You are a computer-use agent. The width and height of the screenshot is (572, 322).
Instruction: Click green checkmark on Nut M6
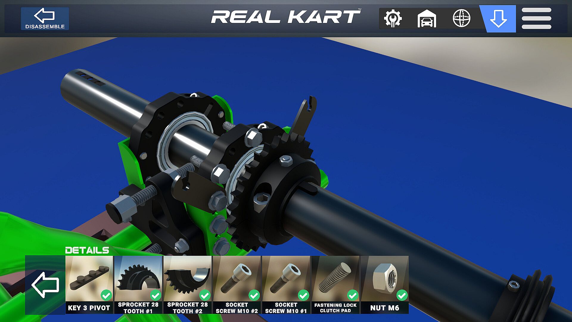coord(402,295)
